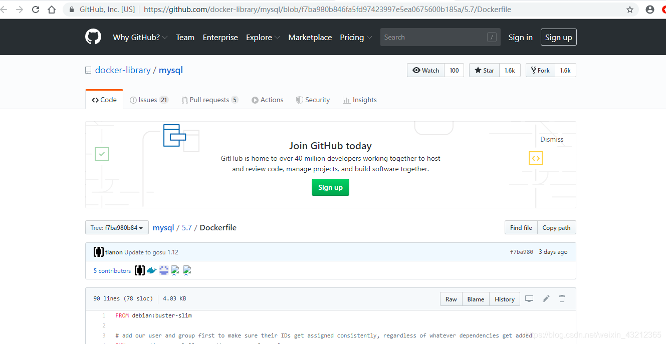This screenshot has height=344, width=666.
Task: Click line number 3 in the file
Action: click(104, 335)
